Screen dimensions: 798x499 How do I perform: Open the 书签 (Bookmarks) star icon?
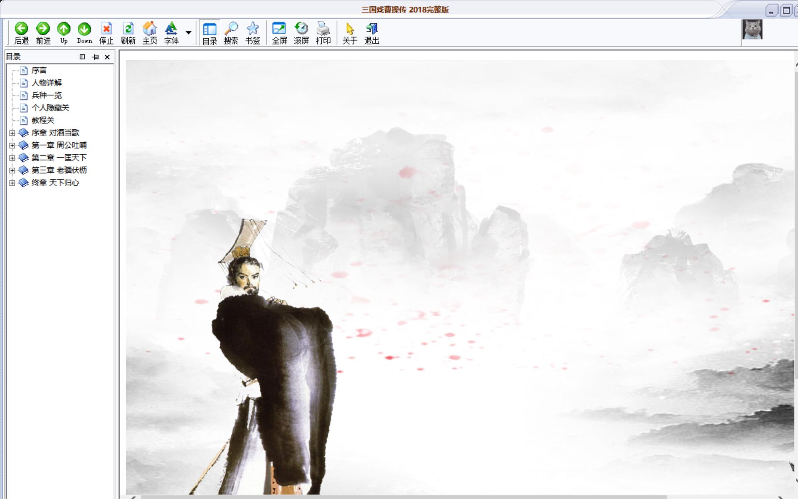(x=253, y=28)
